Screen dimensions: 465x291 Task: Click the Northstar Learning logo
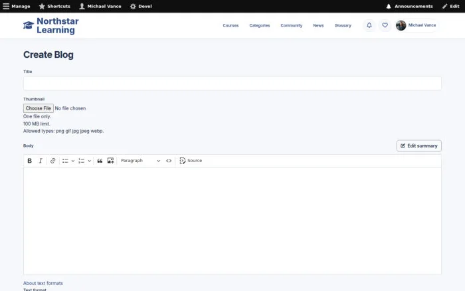[51, 25]
